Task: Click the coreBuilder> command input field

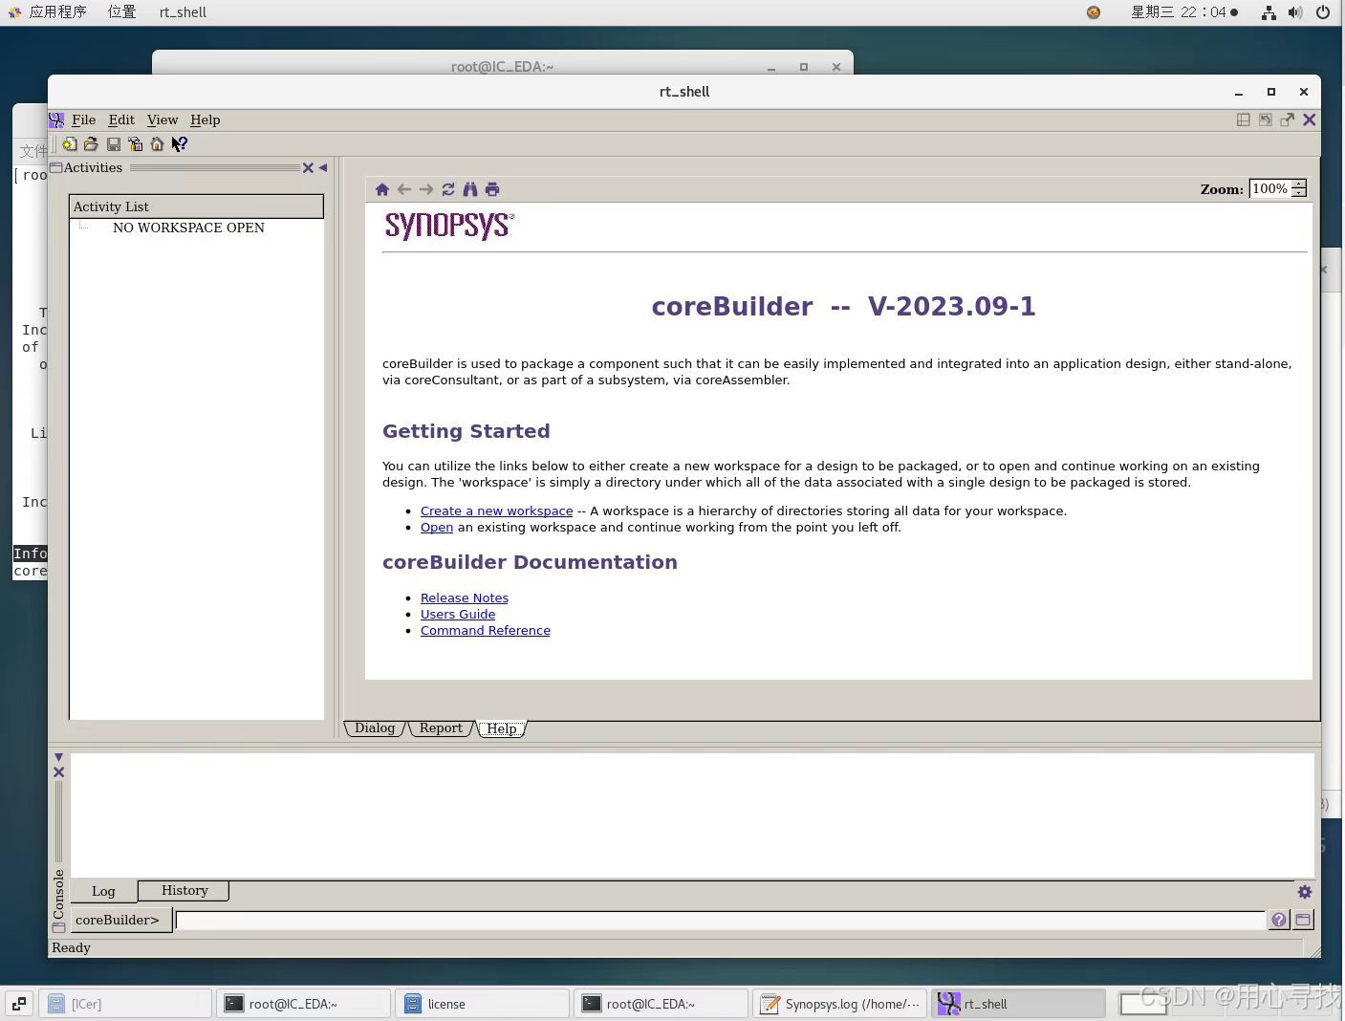Action: (721, 920)
